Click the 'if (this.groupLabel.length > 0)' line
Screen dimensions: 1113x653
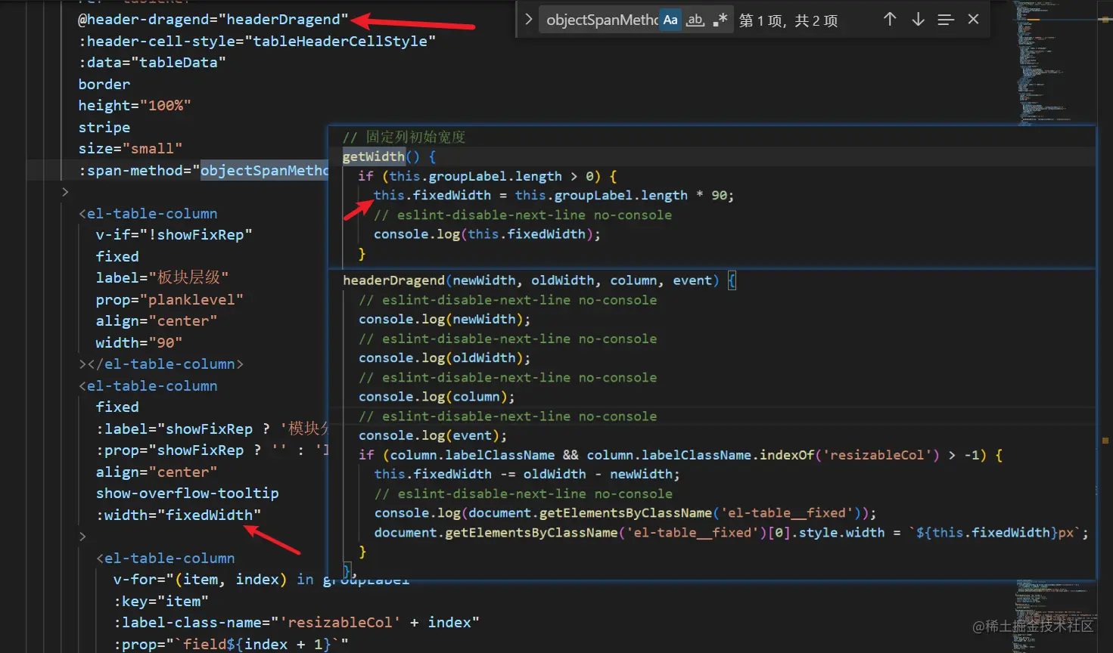click(487, 176)
